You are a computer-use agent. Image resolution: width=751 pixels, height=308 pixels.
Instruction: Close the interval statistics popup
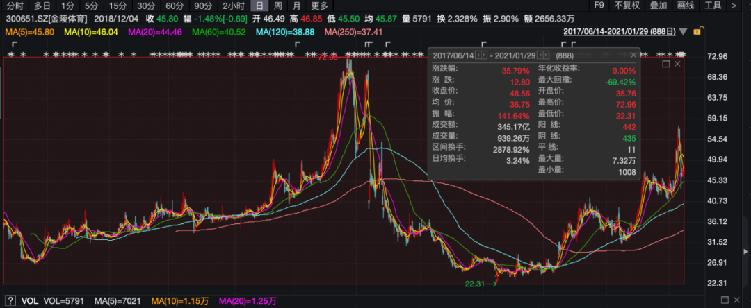tap(632, 55)
